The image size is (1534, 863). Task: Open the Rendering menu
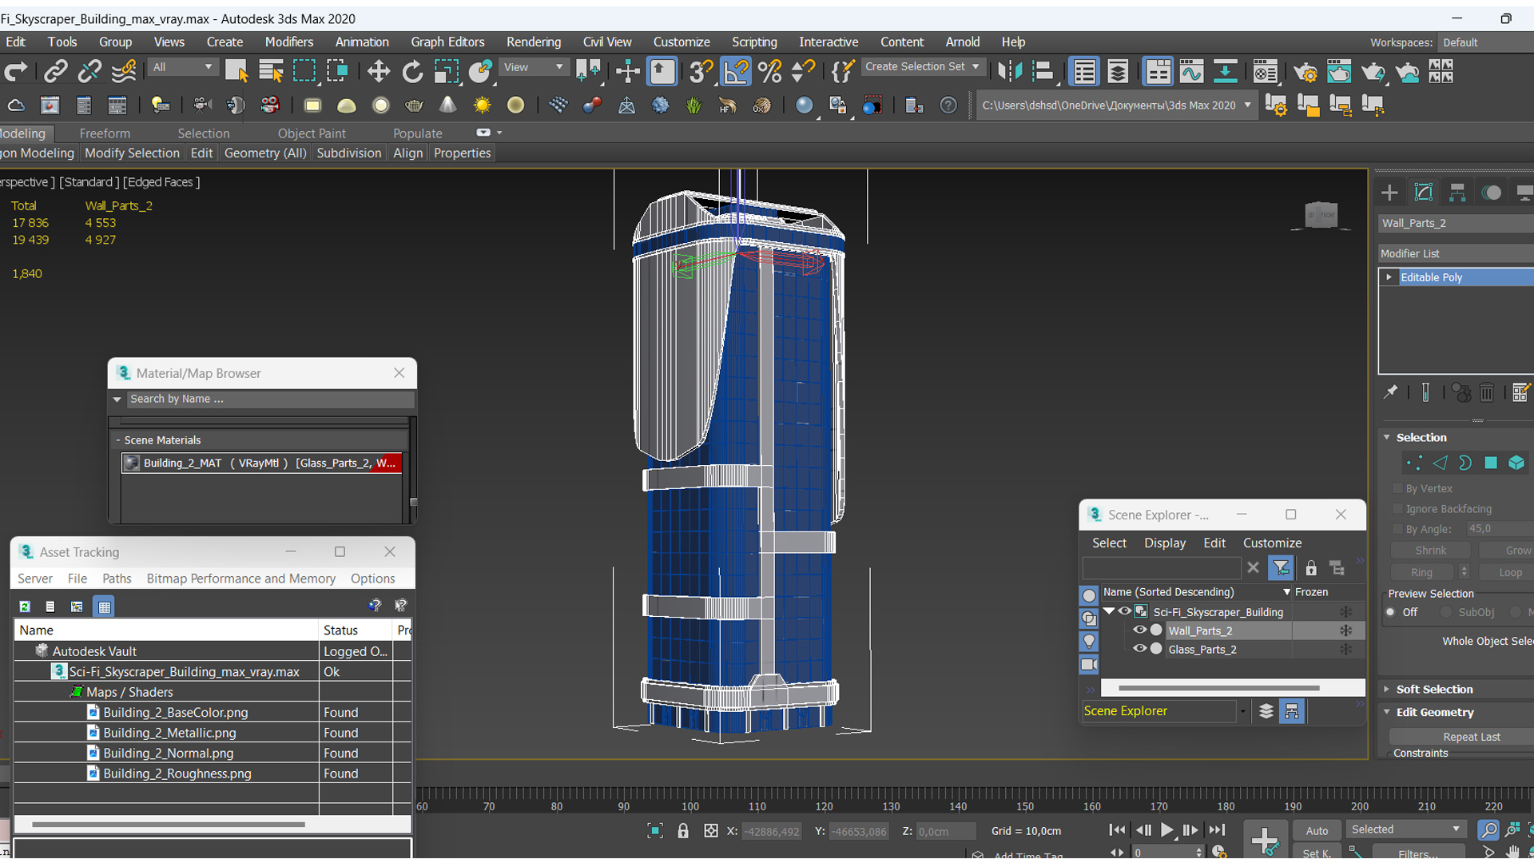[533, 42]
